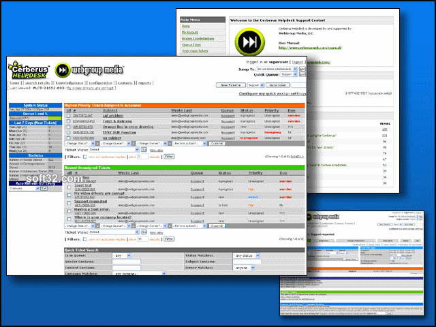436x327 pixels.
Task: Open Ticket View dropdown under assigned tickets
Action: click(x=114, y=150)
